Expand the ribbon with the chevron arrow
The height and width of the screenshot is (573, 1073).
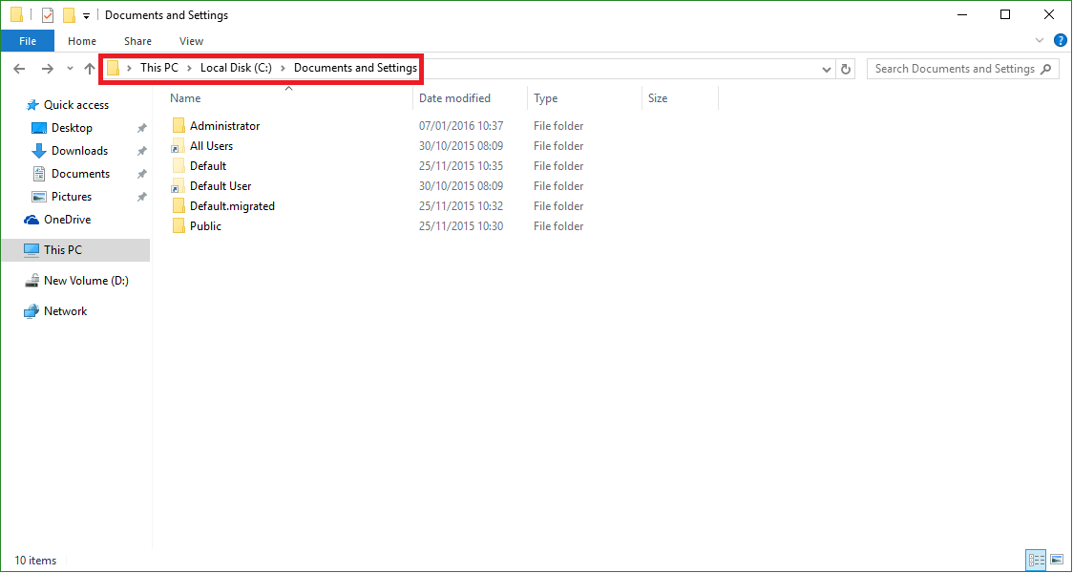point(1039,40)
